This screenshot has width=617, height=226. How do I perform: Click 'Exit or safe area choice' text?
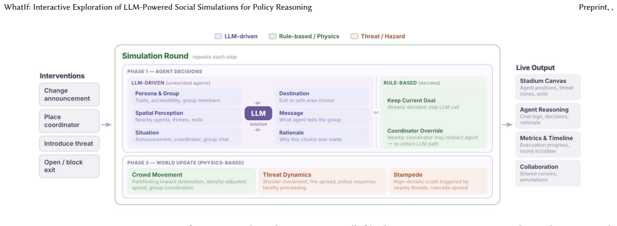306,101
